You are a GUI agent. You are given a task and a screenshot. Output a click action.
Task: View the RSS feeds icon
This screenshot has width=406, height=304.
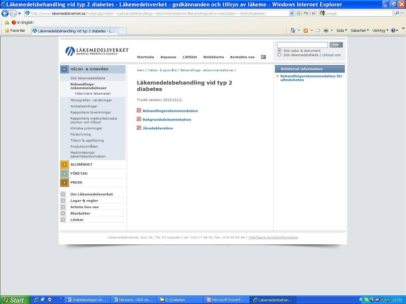pyautogui.click(x=306, y=30)
